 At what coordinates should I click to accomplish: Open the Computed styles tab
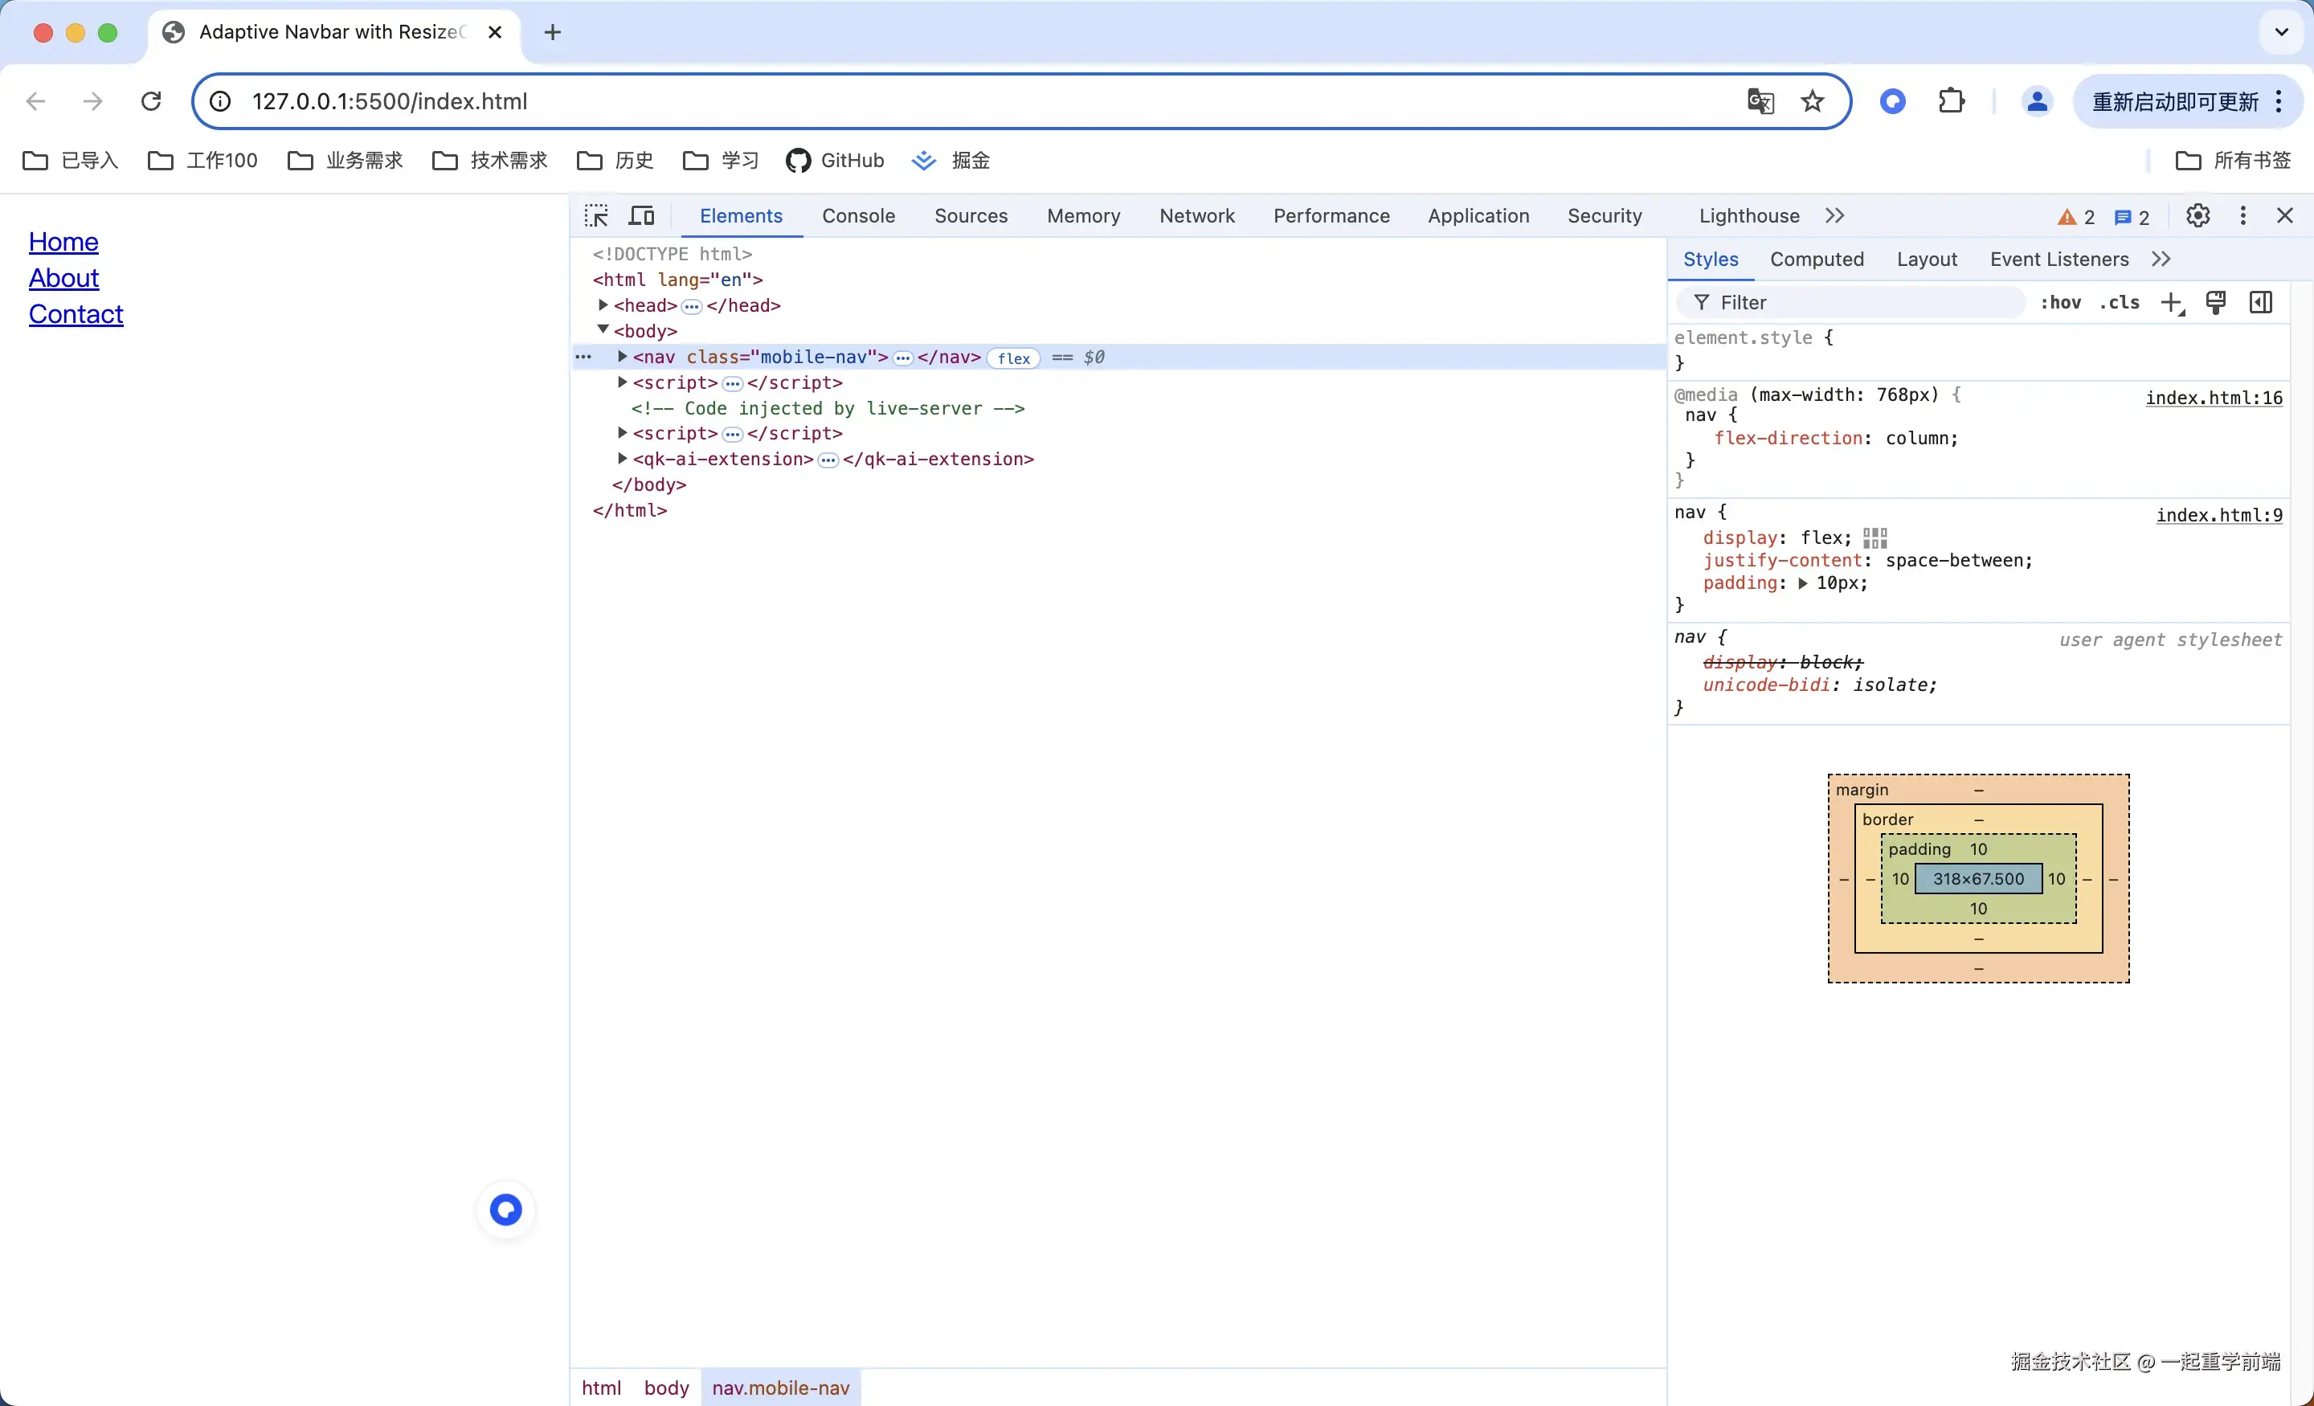(1817, 260)
